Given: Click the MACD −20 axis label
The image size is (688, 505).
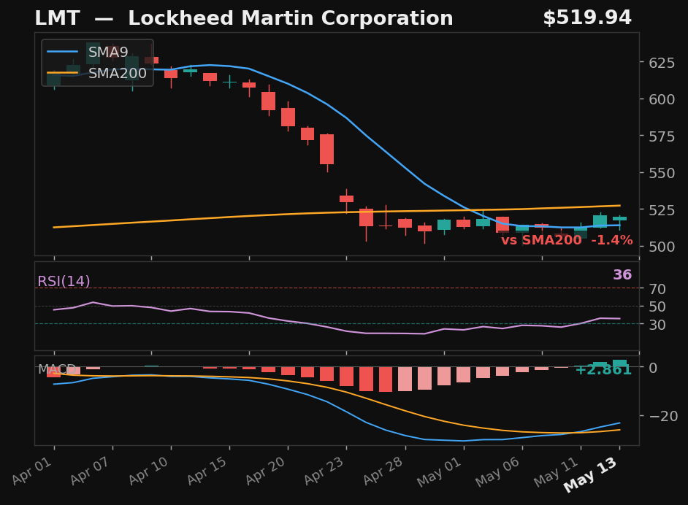Looking at the screenshot, I should [663, 416].
